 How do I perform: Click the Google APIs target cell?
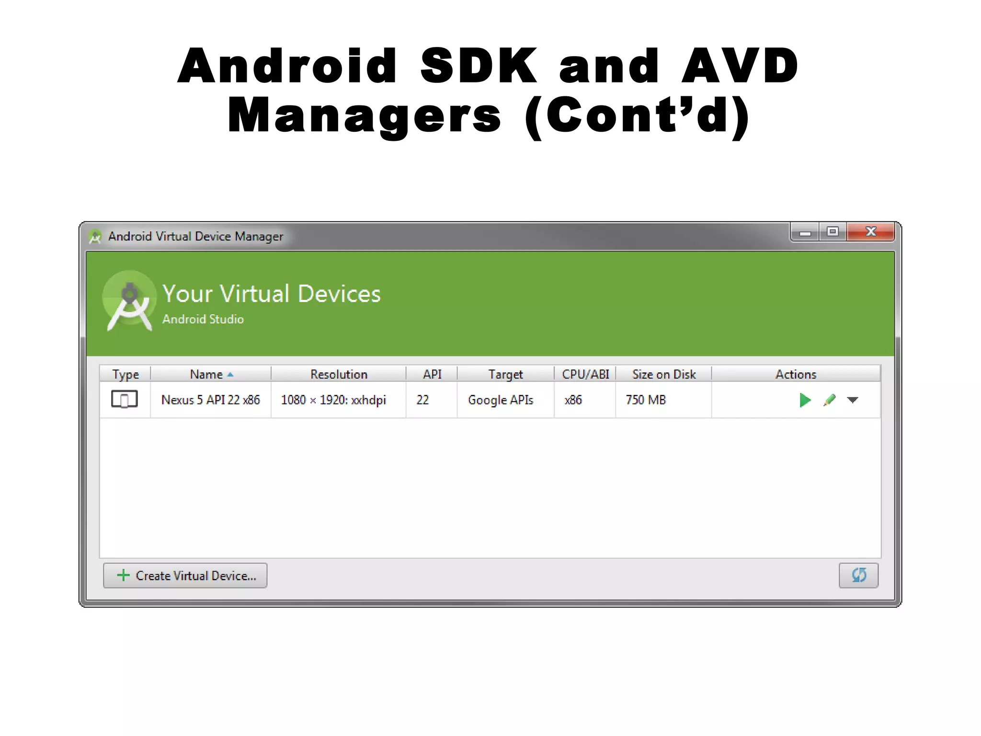click(x=506, y=400)
